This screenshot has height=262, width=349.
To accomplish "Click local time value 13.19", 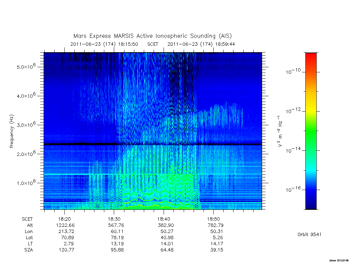I will coord(117,244).
